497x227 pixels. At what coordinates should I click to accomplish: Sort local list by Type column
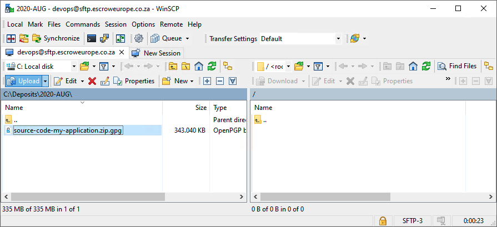[228, 108]
